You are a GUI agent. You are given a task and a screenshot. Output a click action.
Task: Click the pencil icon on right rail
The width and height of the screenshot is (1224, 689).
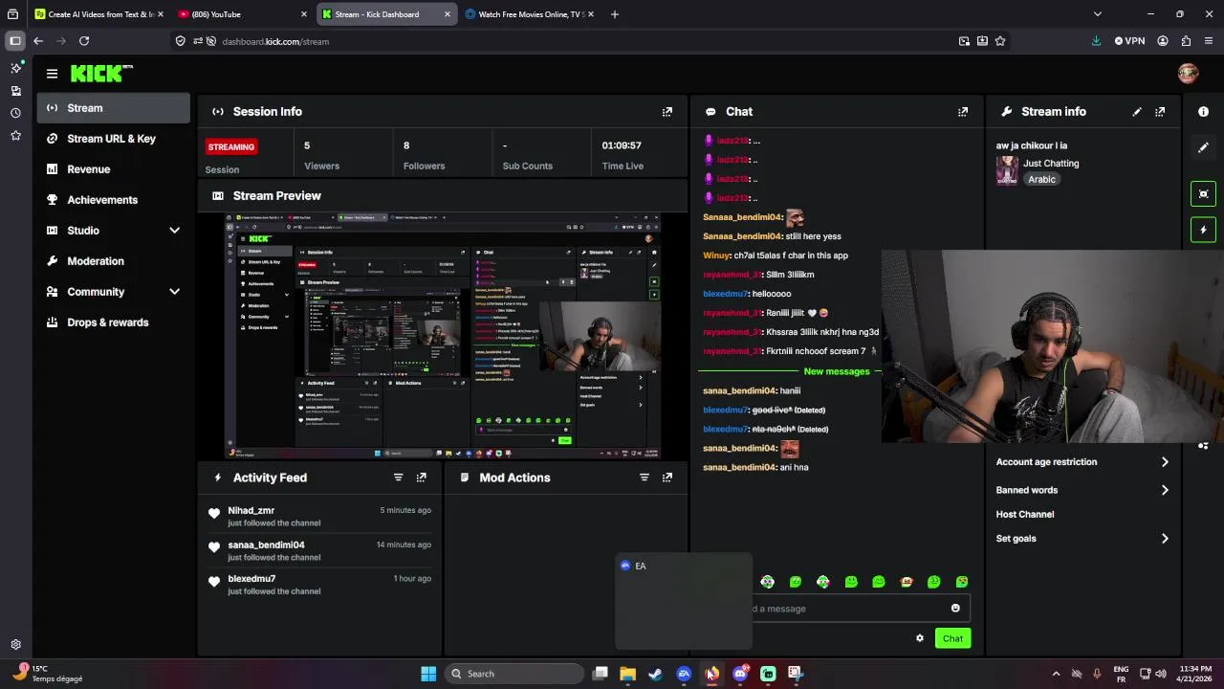coord(1203,147)
